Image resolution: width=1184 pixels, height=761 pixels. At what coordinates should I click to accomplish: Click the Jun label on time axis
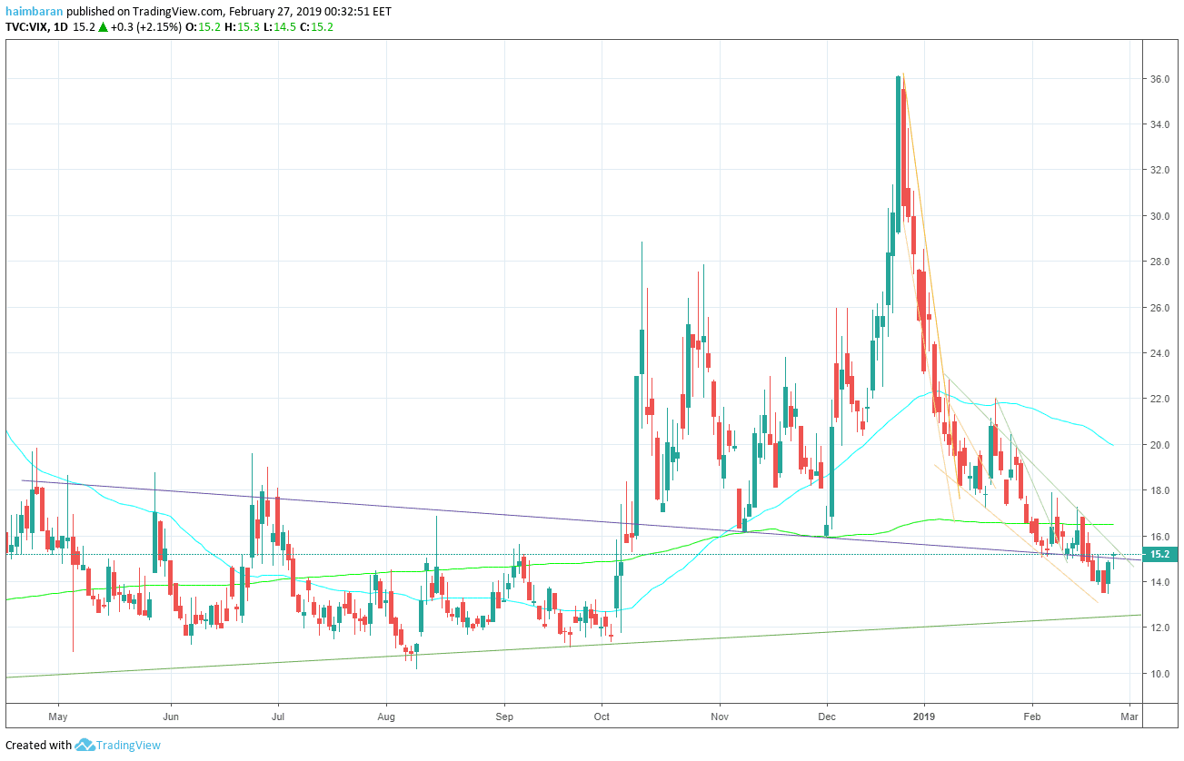click(171, 716)
